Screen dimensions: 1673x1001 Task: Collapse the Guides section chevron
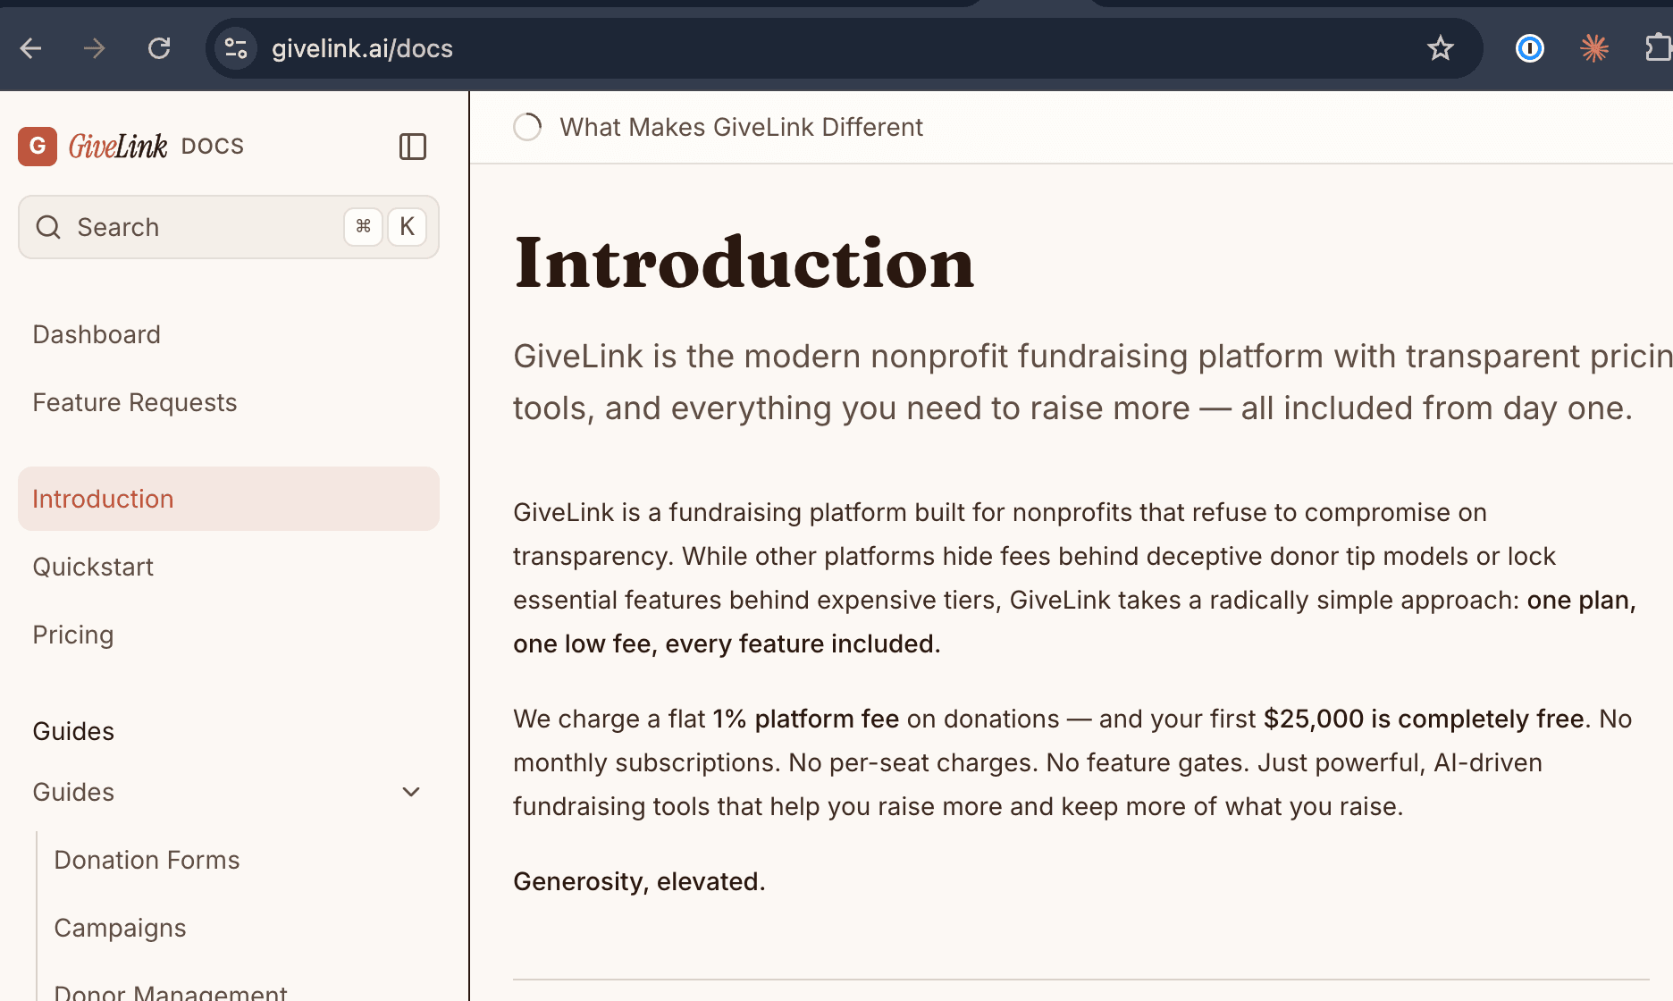click(x=410, y=792)
